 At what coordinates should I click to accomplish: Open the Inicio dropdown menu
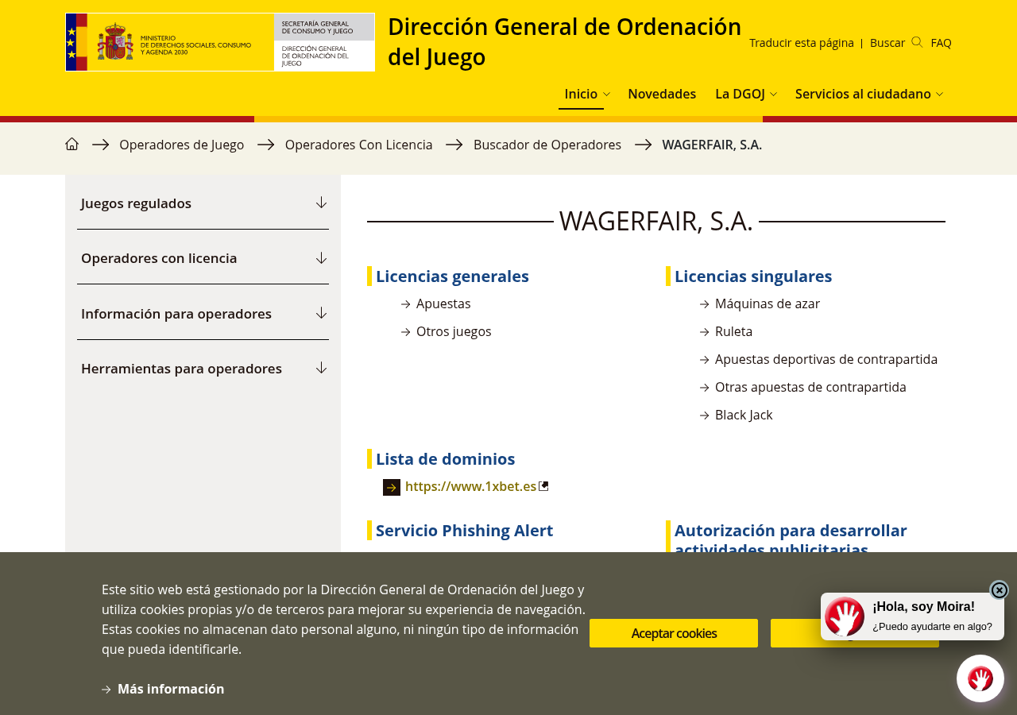(586, 94)
